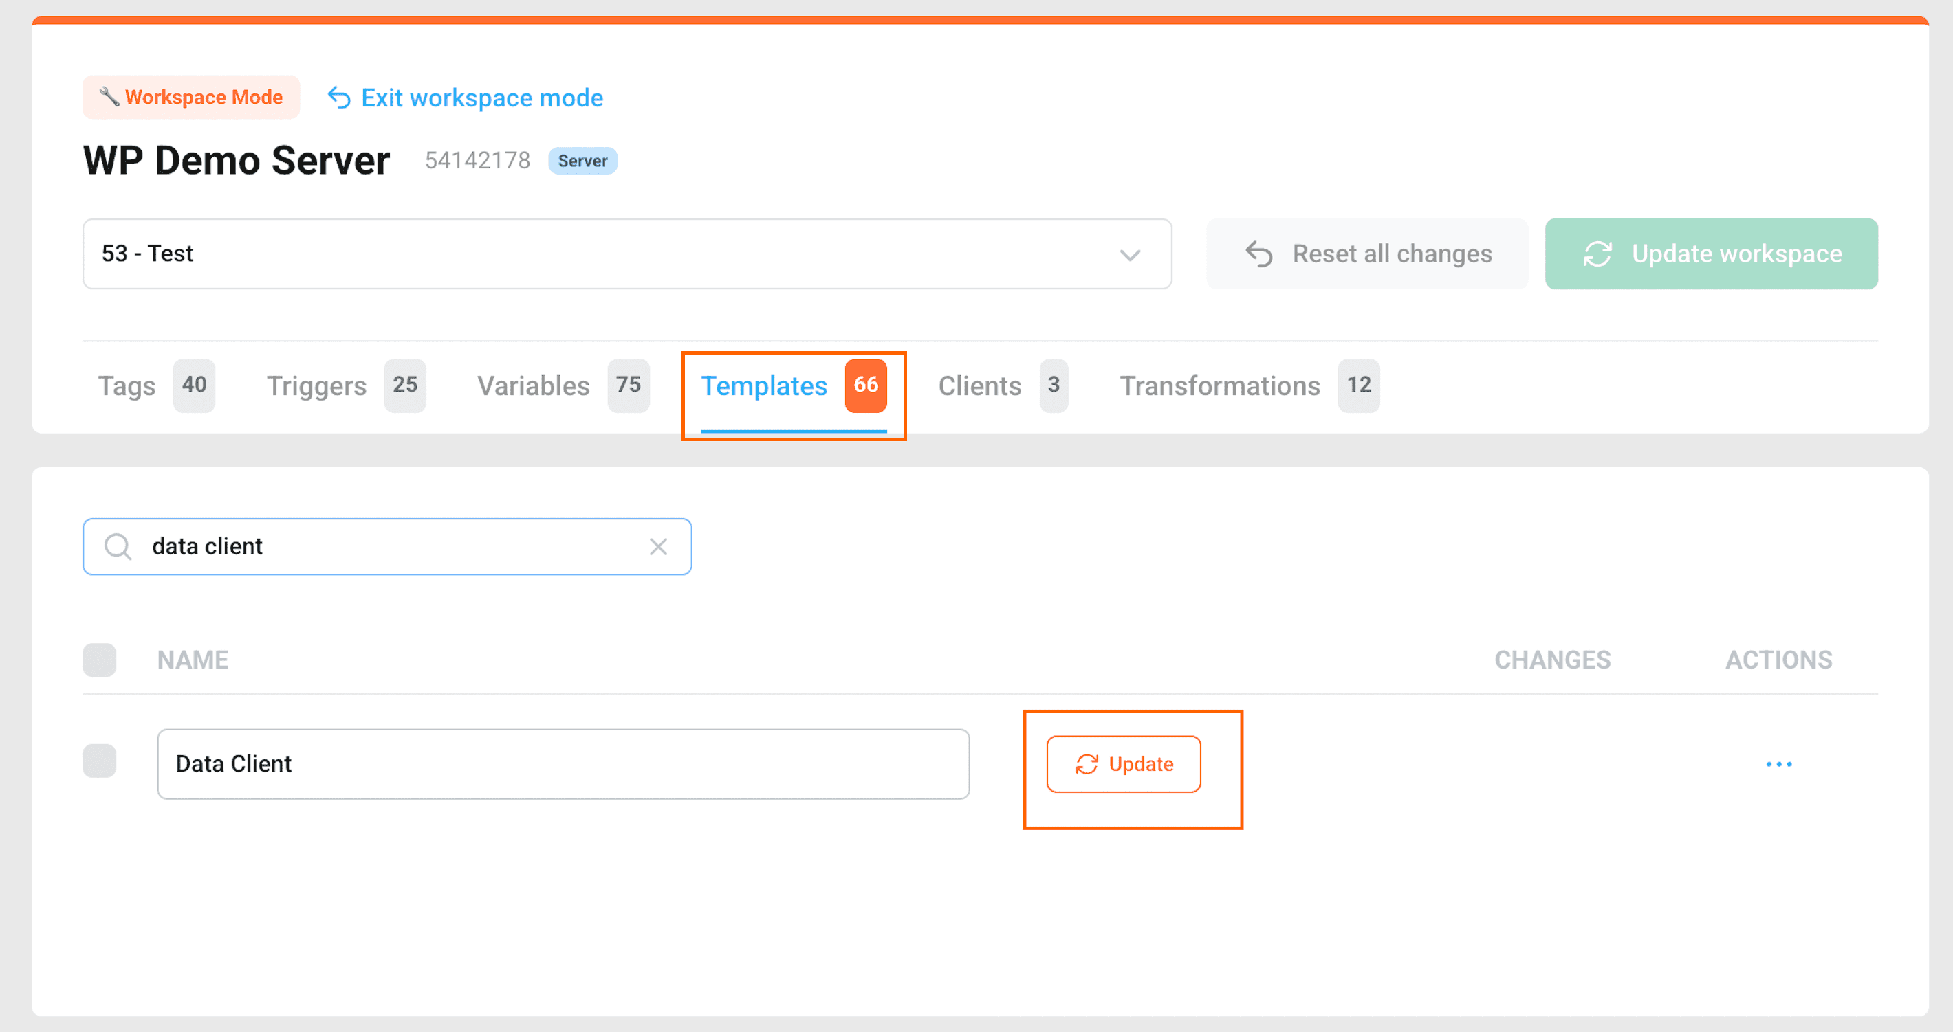The width and height of the screenshot is (1953, 1032).
Task: Clear the search with the X icon
Action: pyautogui.click(x=658, y=546)
